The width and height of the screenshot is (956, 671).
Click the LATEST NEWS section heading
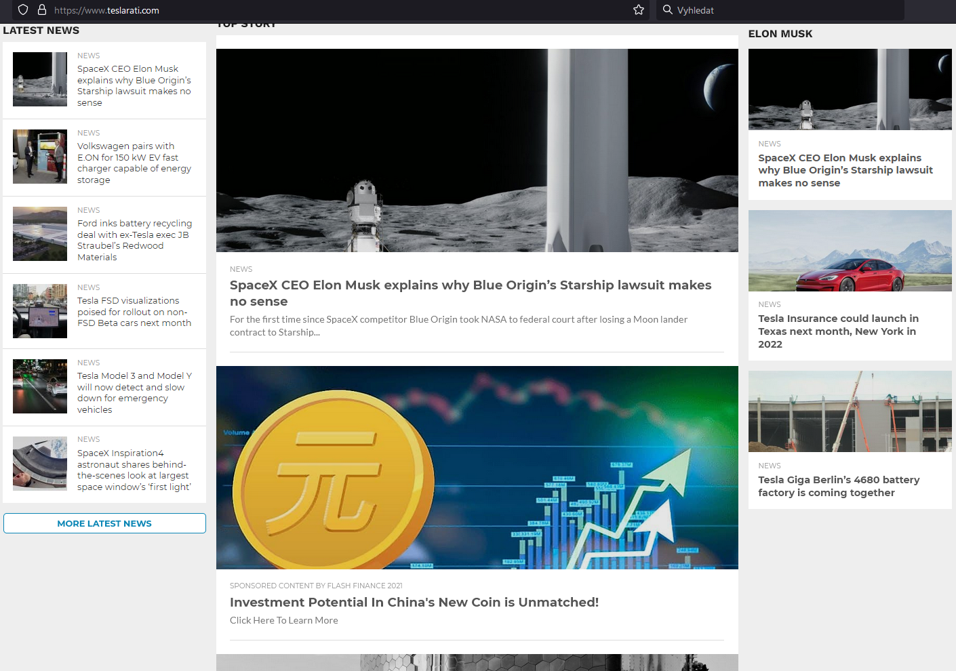[x=41, y=30]
